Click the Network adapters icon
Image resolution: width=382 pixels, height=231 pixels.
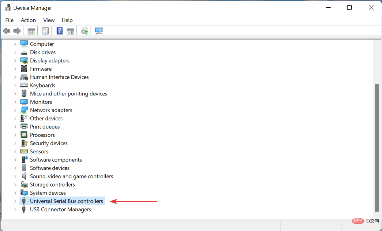click(24, 110)
